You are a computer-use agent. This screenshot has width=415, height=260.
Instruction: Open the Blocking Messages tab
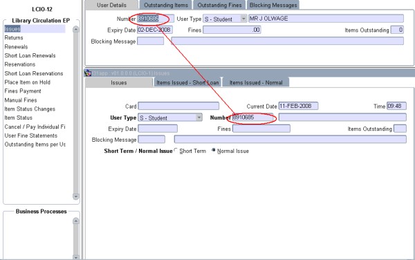(273, 5)
